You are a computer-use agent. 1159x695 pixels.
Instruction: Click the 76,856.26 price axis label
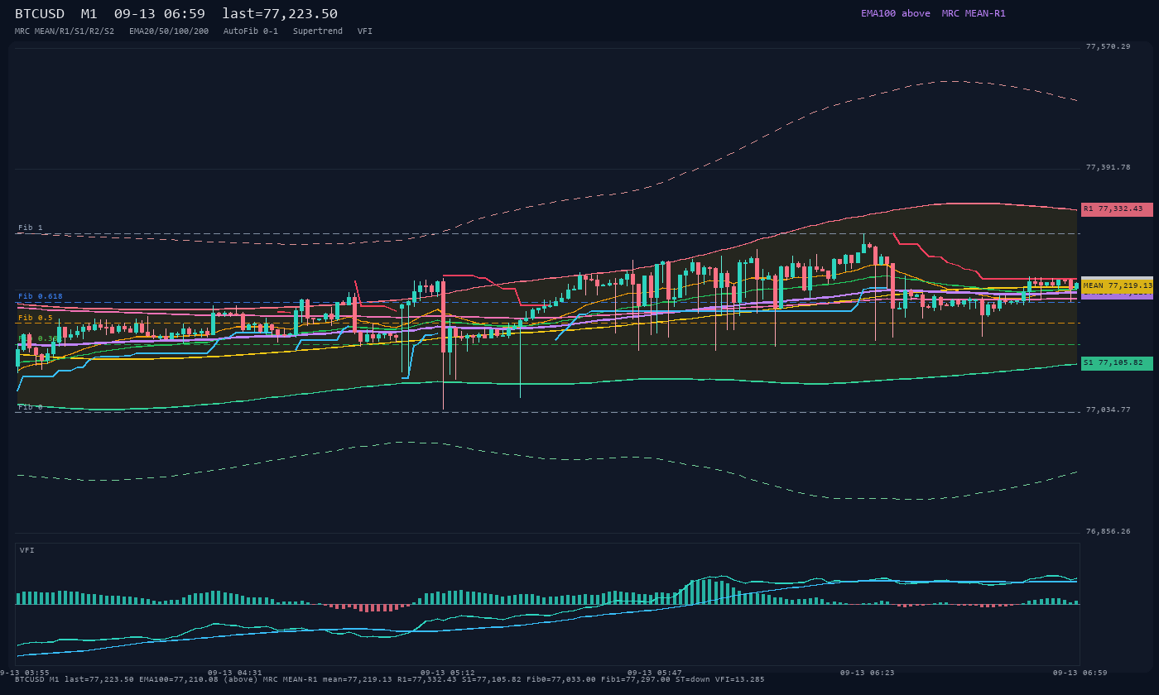pyautogui.click(x=1108, y=531)
